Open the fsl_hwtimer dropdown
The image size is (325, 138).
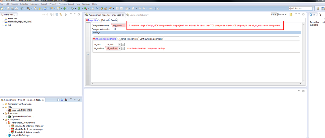[x=119, y=48]
